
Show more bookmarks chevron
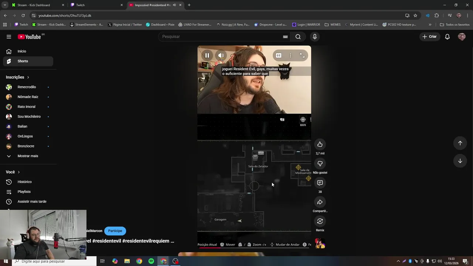pyautogui.click(x=430, y=25)
